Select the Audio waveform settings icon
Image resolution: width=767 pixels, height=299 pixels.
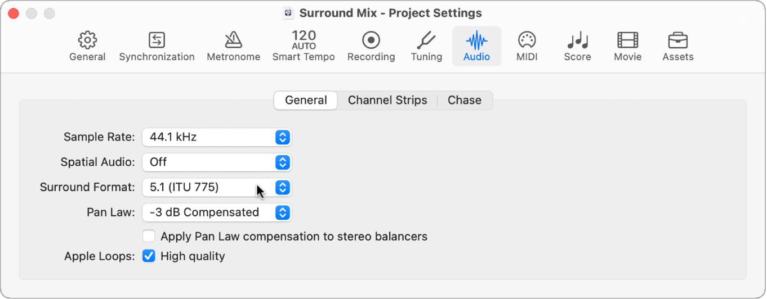pos(476,46)
